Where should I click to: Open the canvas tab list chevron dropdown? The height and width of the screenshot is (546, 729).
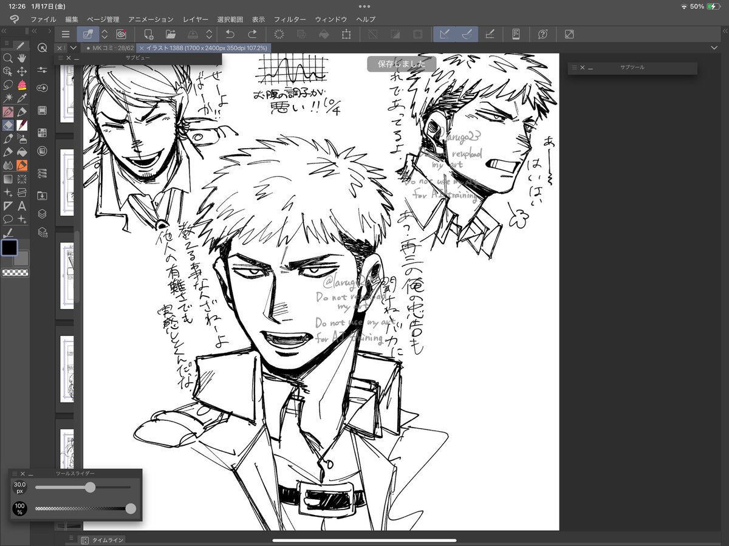74,47
